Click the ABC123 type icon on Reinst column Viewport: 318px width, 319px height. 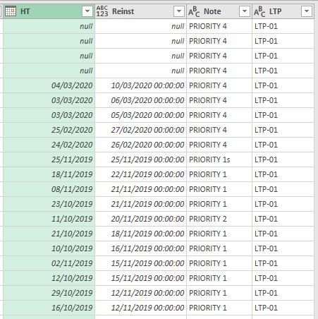tap(102, 11)
